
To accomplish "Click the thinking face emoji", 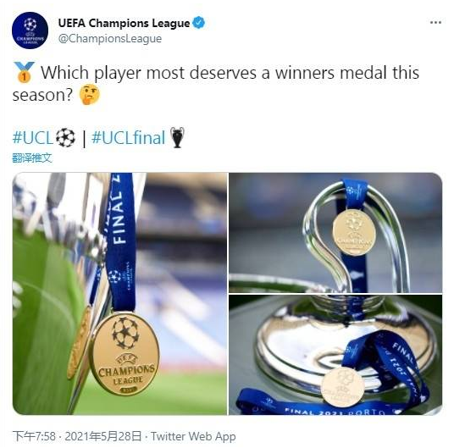I will pos(90,94).
